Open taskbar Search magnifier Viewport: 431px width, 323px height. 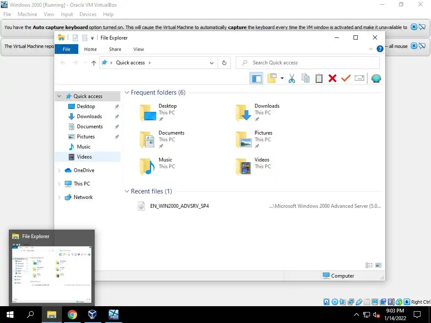point(30,315)
